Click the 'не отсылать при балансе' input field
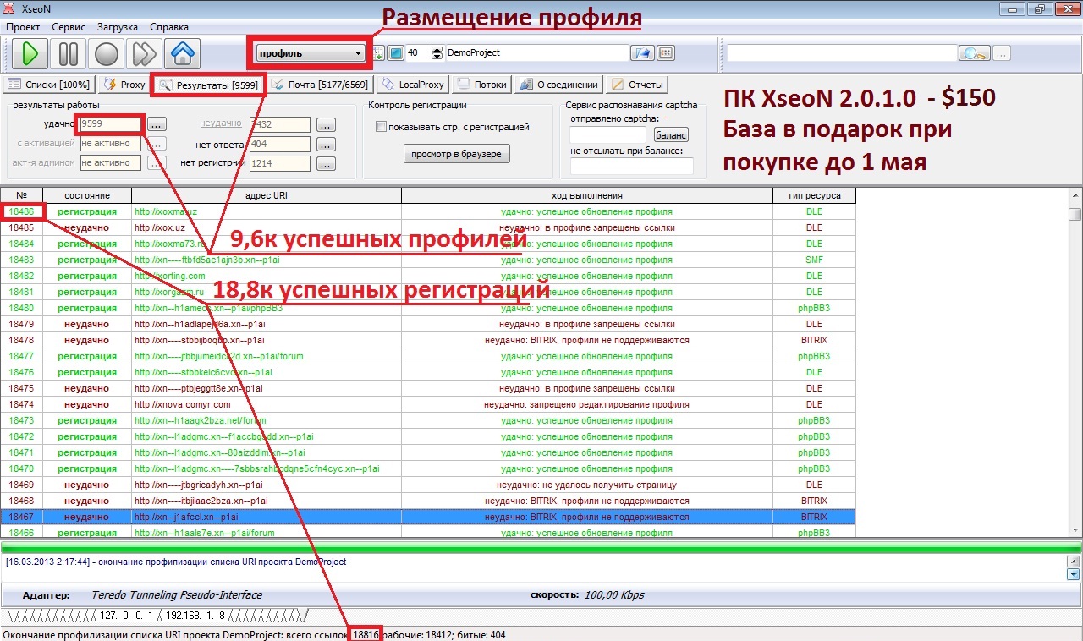Image resolution: width=1083 pixels, height=641 pixels. (x=631, y=166)
